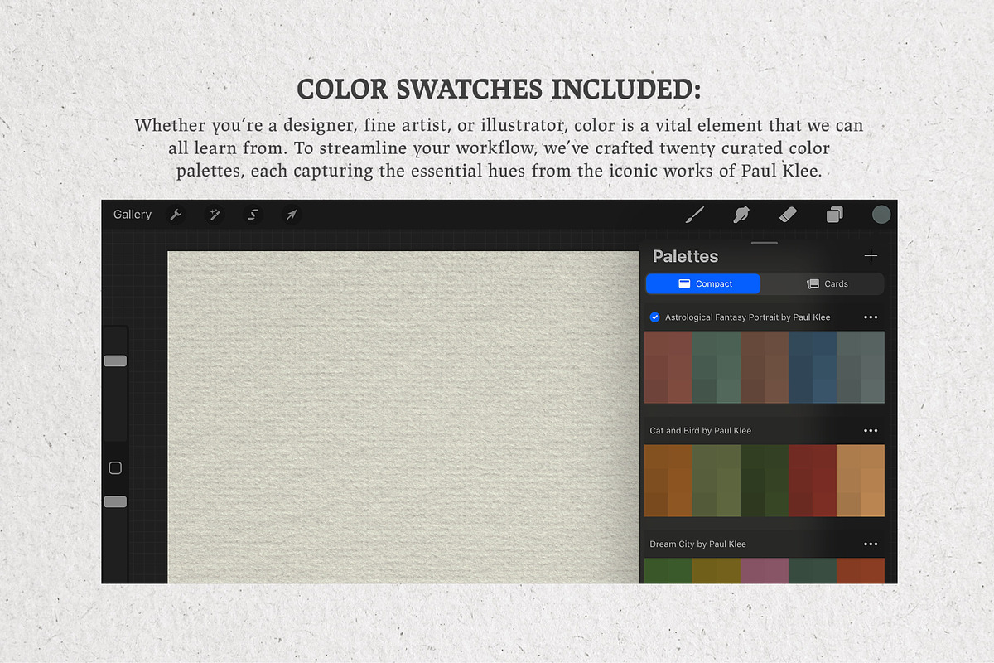Return to the Gallery
The width and height of the screenshot is (994, 663).
tap(133, 215)
